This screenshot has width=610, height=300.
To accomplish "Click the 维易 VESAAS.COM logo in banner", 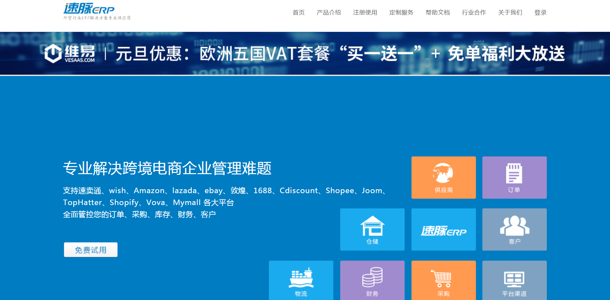I will pyautogui.click(x=70, y=53).
